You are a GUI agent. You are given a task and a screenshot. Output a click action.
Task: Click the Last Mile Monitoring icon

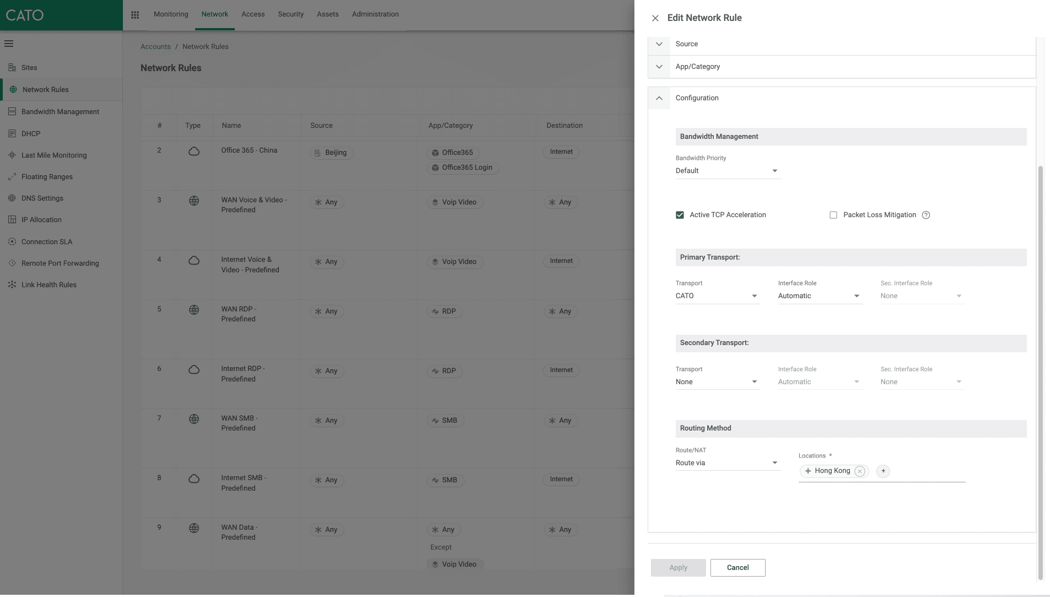(12, 155)
